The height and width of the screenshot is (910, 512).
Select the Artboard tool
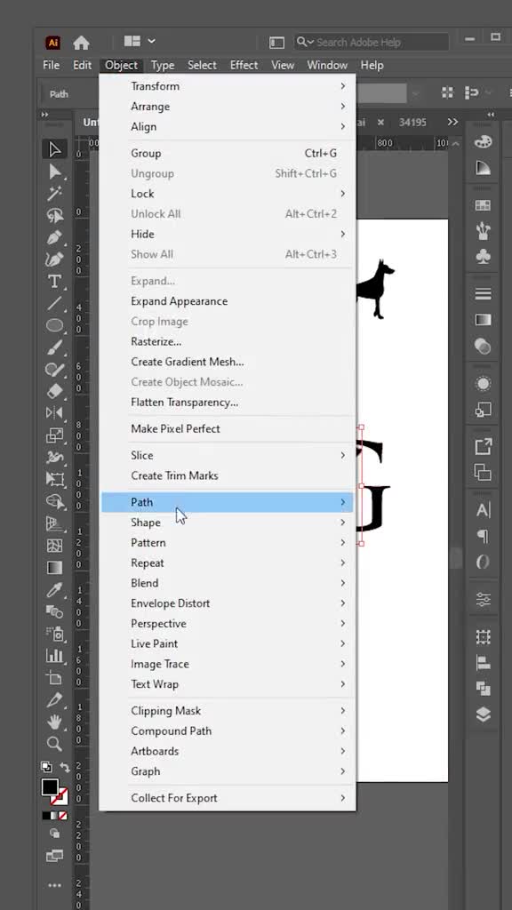click(x=54, y=677)
